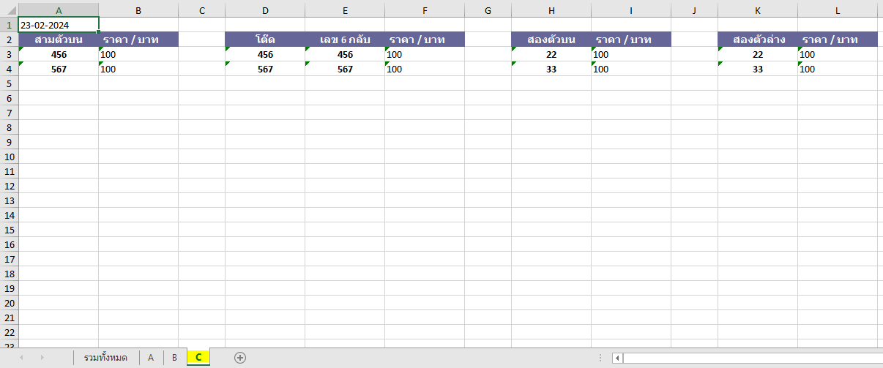This screenshot has width=883, height=368.
Task: Click the next sheet navigation arrow
Action: pyautogui.click(x=42, y=358)
